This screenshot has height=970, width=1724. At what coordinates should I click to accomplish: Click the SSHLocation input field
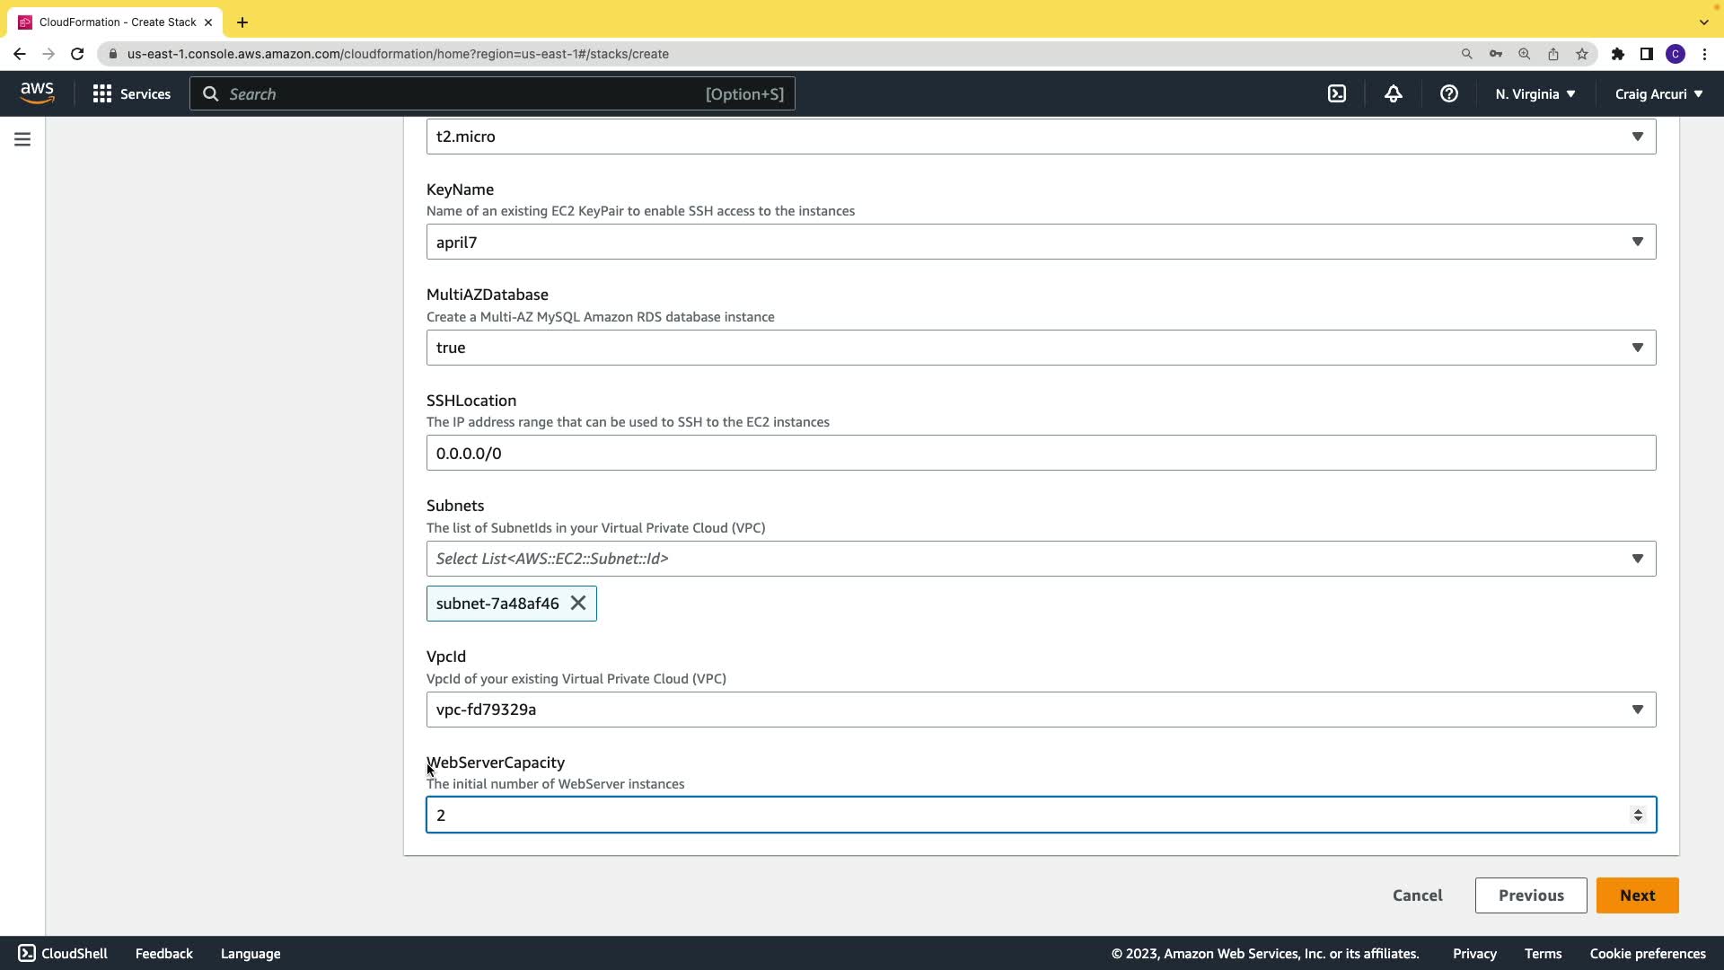coord(1040,454)
